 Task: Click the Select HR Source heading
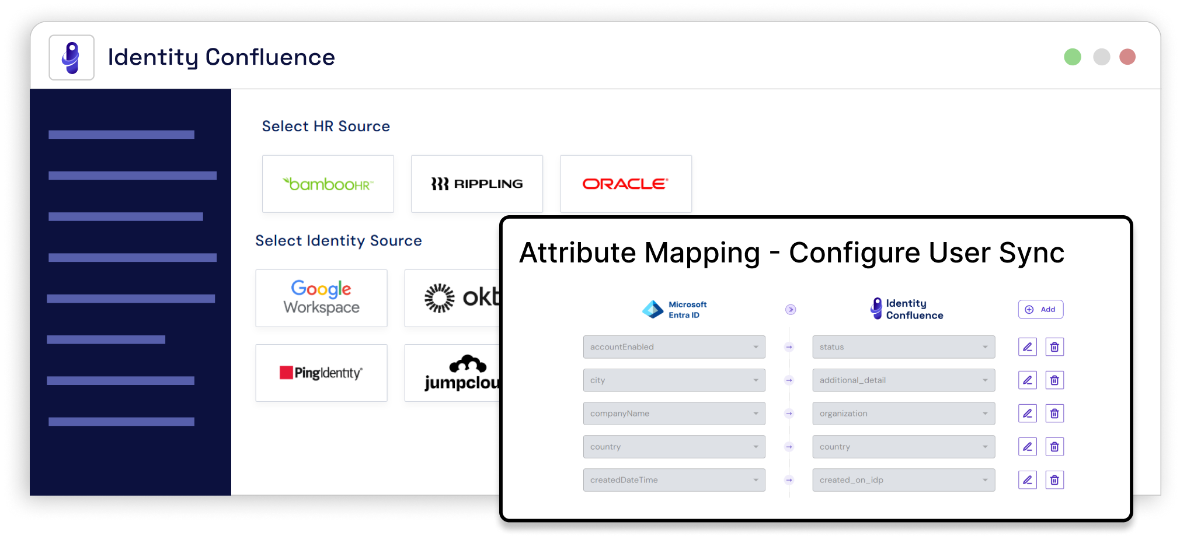click(x=326, y=126)
